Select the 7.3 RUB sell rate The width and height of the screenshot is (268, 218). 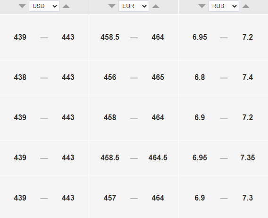tap(248, 198)
